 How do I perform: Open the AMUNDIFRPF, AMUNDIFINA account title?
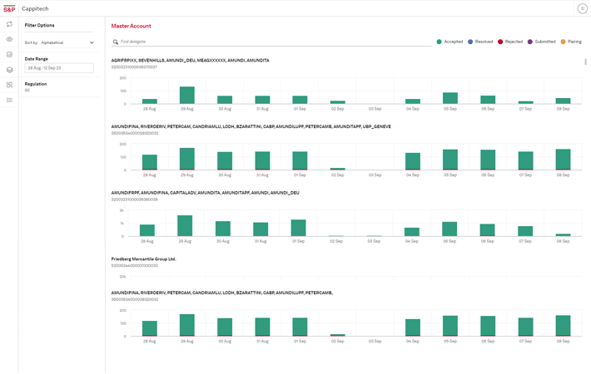(205, 193)
